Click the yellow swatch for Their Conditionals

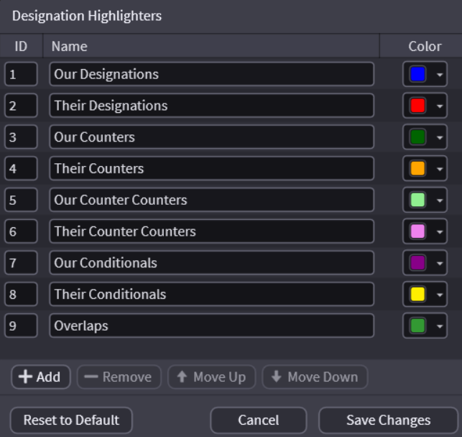(x=417, y=294)
